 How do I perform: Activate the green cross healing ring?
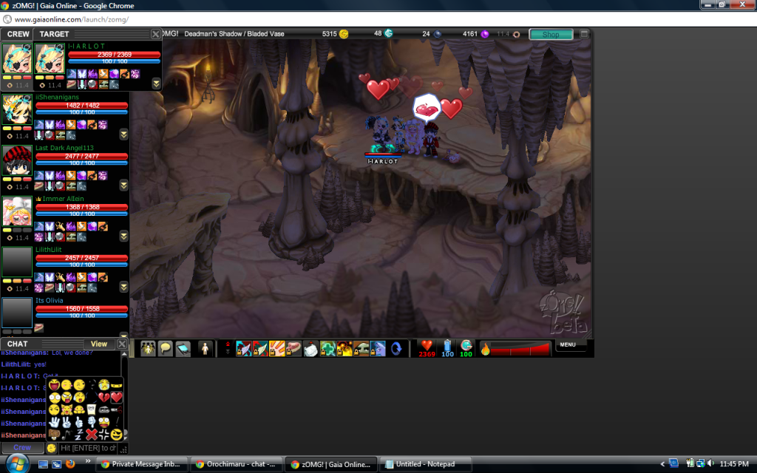coord(327,349)
